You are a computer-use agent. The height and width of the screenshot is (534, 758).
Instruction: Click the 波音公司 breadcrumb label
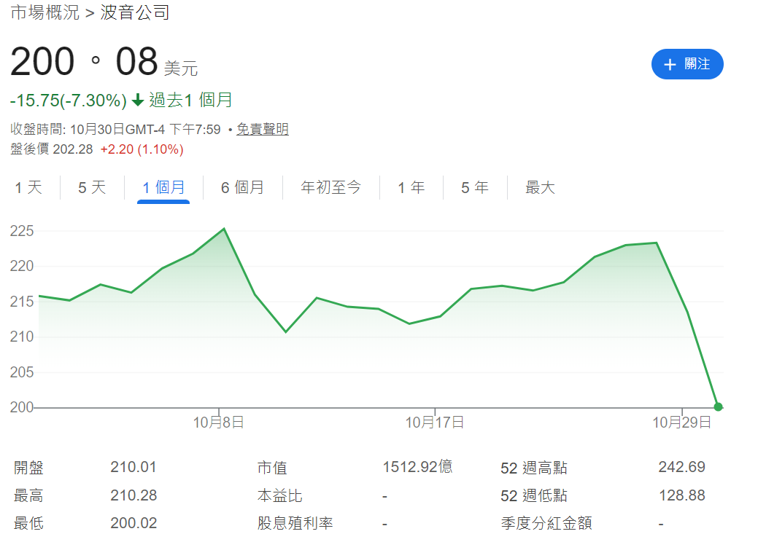click(135, 12)
